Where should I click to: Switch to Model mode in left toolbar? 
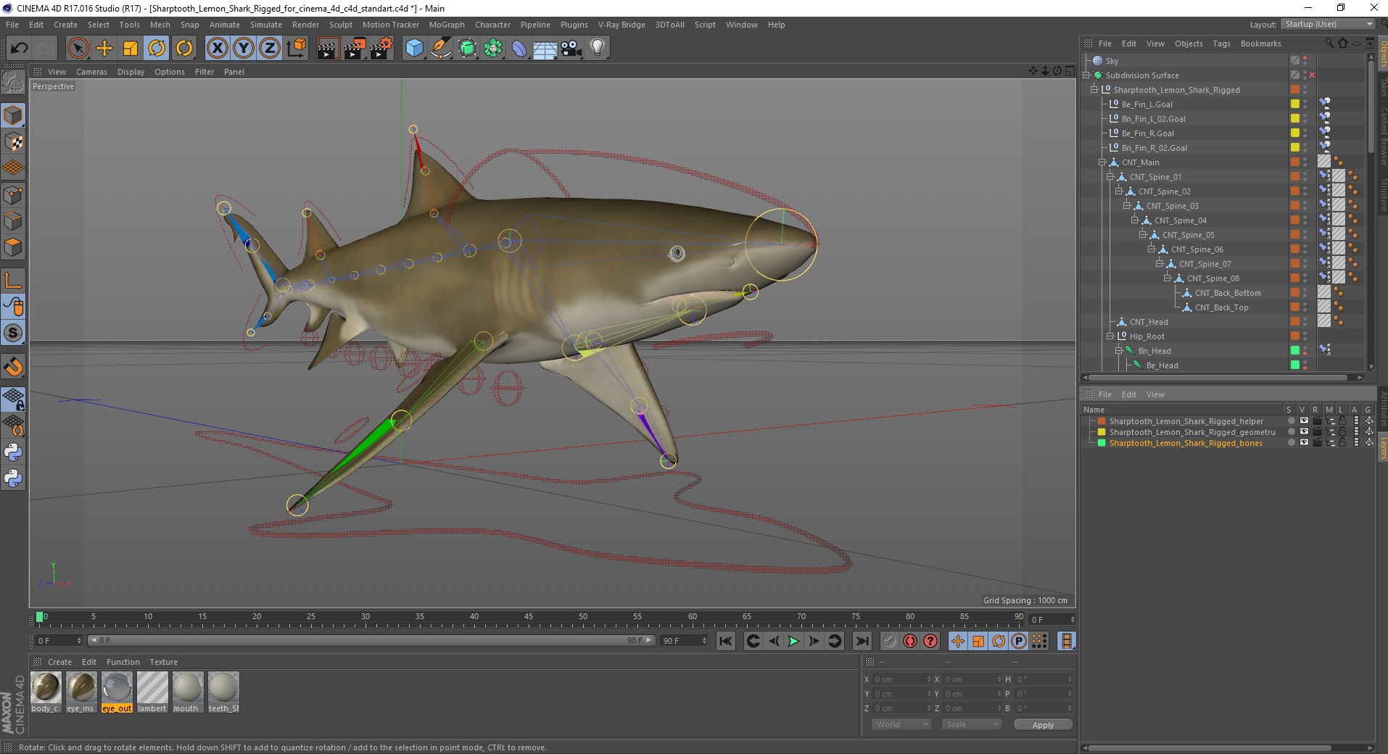pos(13,115)
